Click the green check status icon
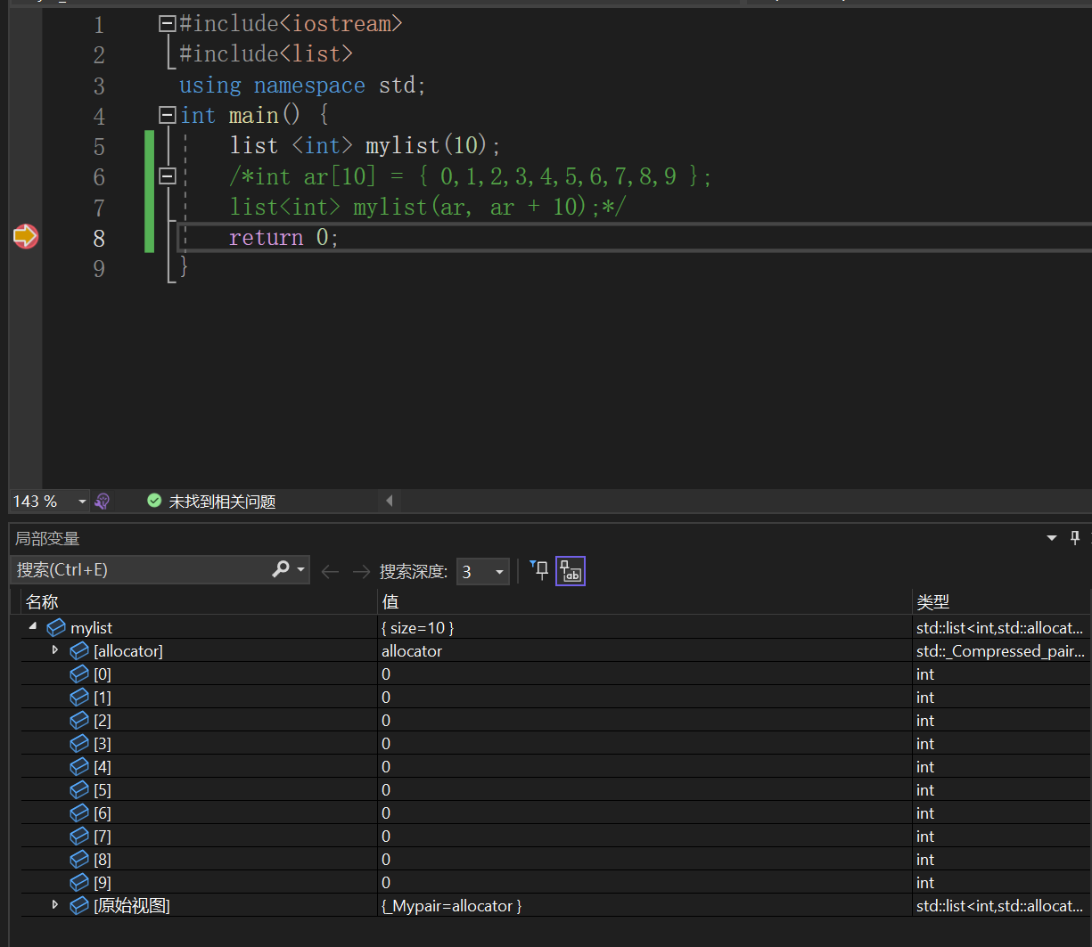This screenshot has height=947, width=1092. pos(154,502)
